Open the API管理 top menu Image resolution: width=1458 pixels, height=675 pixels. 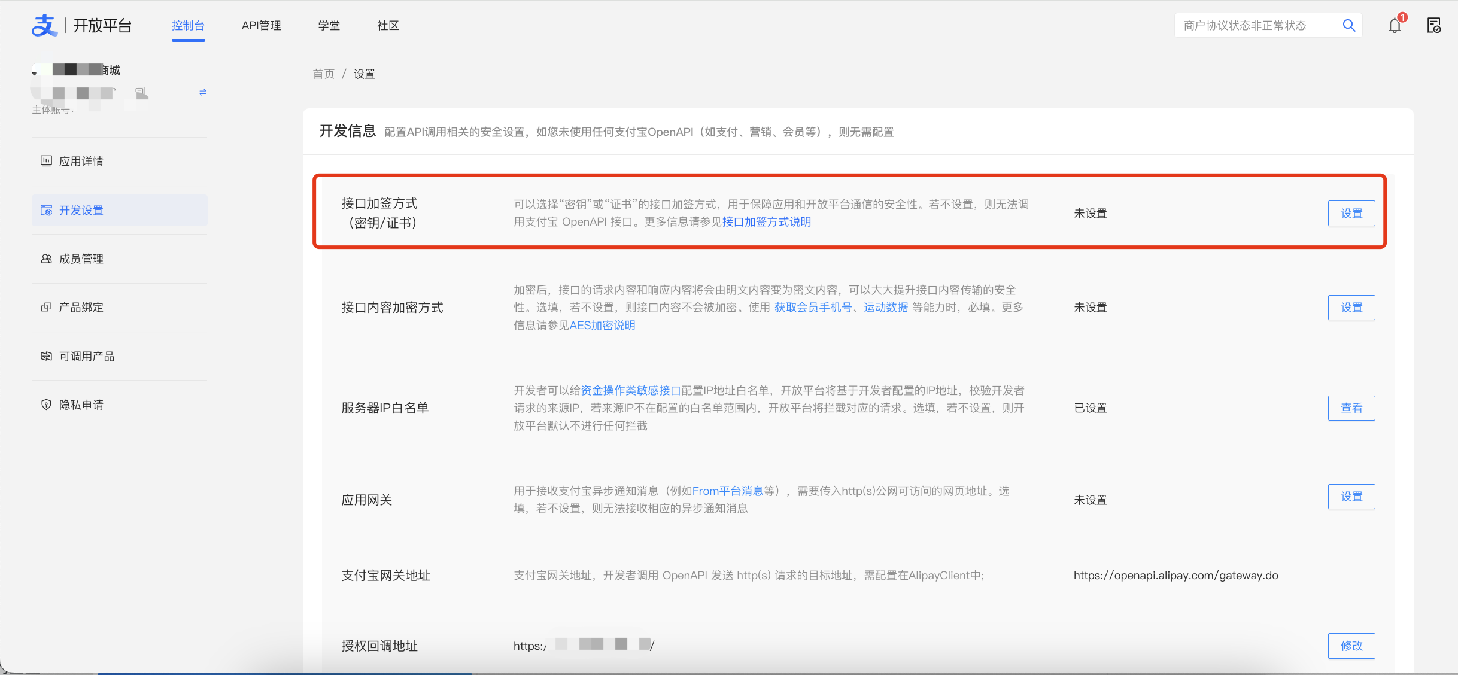point(261,25)
